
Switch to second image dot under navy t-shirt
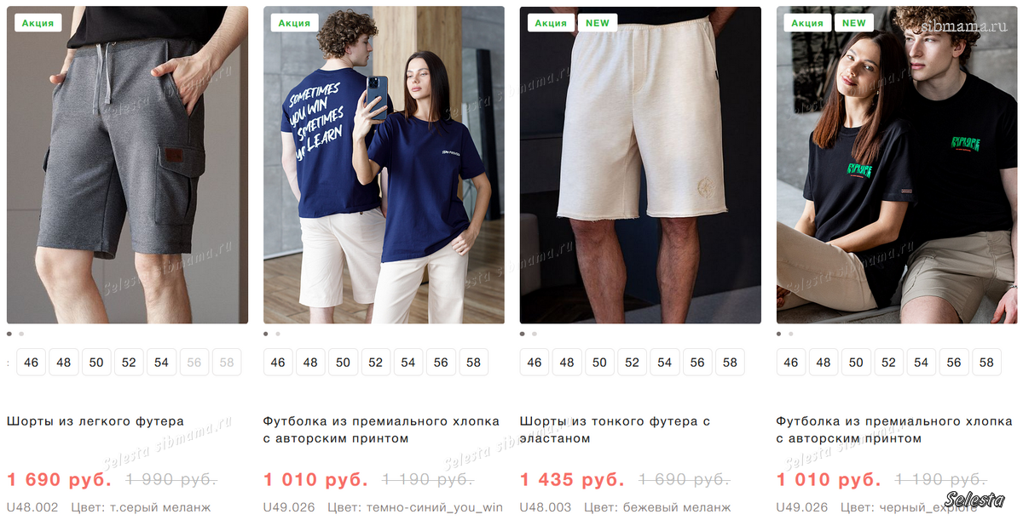point(278,334)
